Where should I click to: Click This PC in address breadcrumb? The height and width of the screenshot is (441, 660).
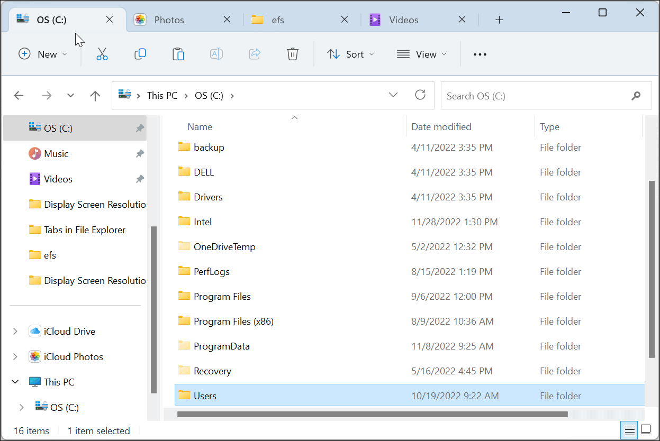point(162,96)
